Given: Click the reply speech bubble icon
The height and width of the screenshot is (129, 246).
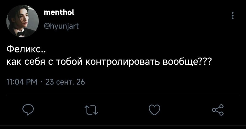Looking at the screenshot, I should 28,110.
